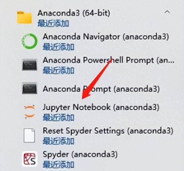Click 最近添加 link under Jupyter Notebook
This screenshot has width=184, height=171.
point(58,117)
